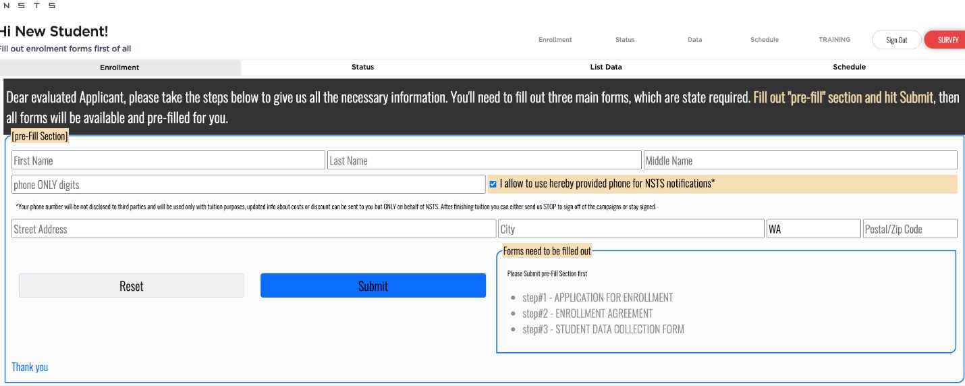Open the red SURVEY button
The width and height of the screenshot is (965, 386).
coord(946,40)
